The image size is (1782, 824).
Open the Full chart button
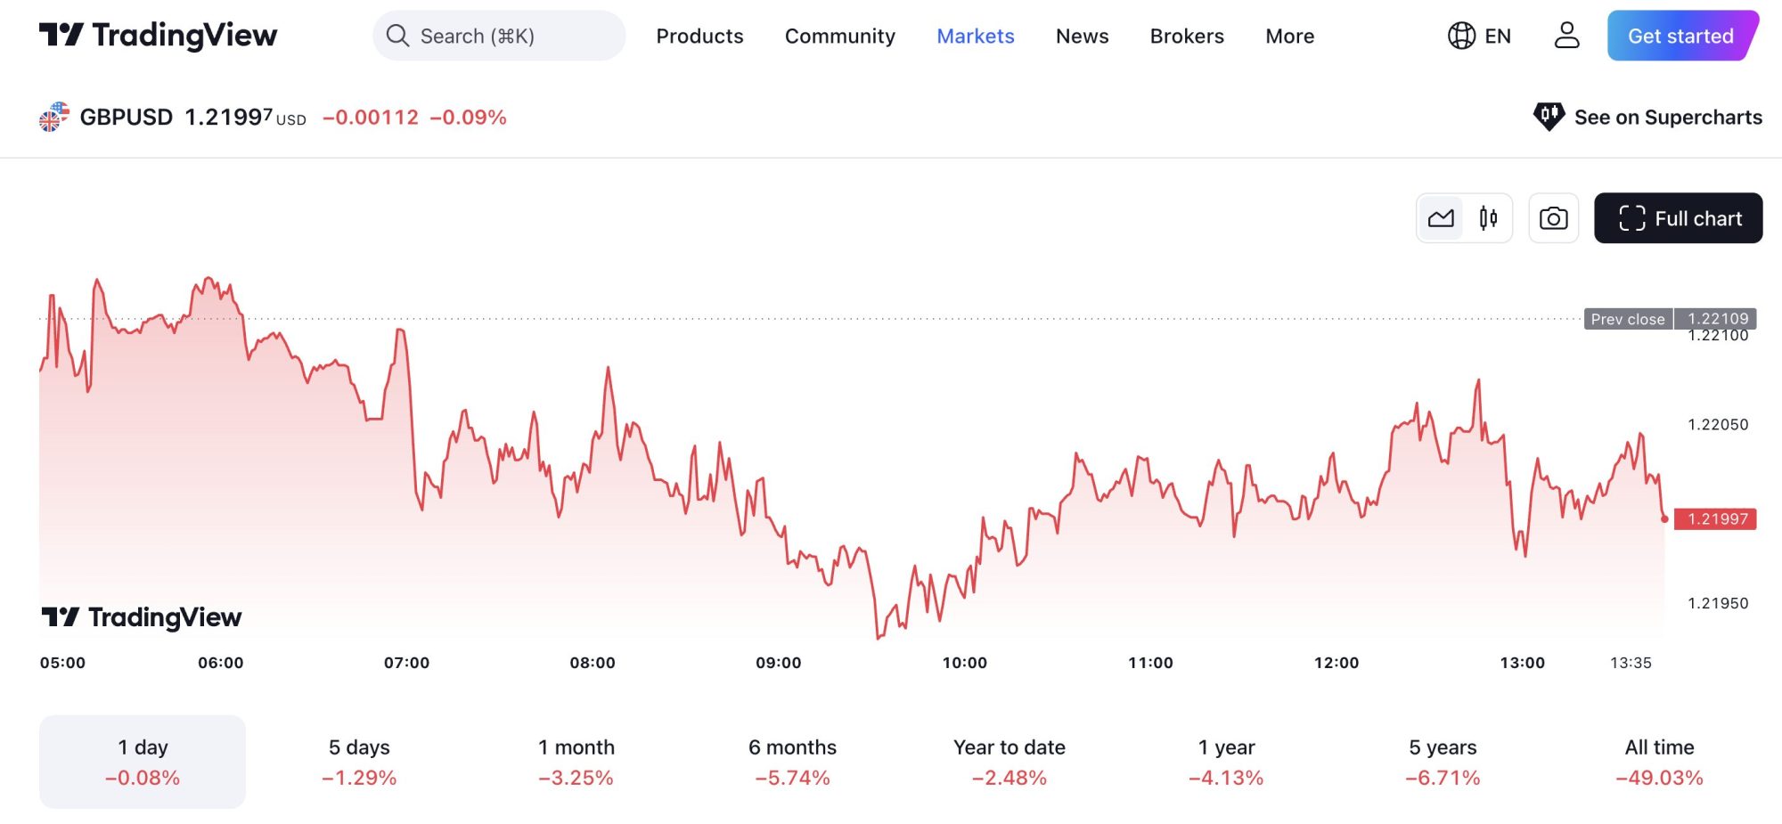[1678, 218]
